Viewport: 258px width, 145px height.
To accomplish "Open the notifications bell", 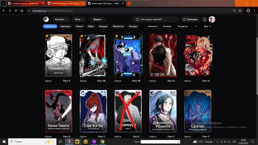I will point(205,20).
